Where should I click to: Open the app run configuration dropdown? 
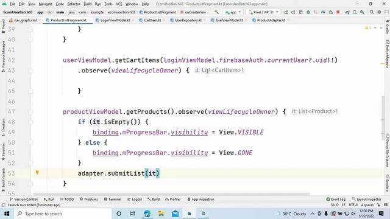tap(233, 12)
